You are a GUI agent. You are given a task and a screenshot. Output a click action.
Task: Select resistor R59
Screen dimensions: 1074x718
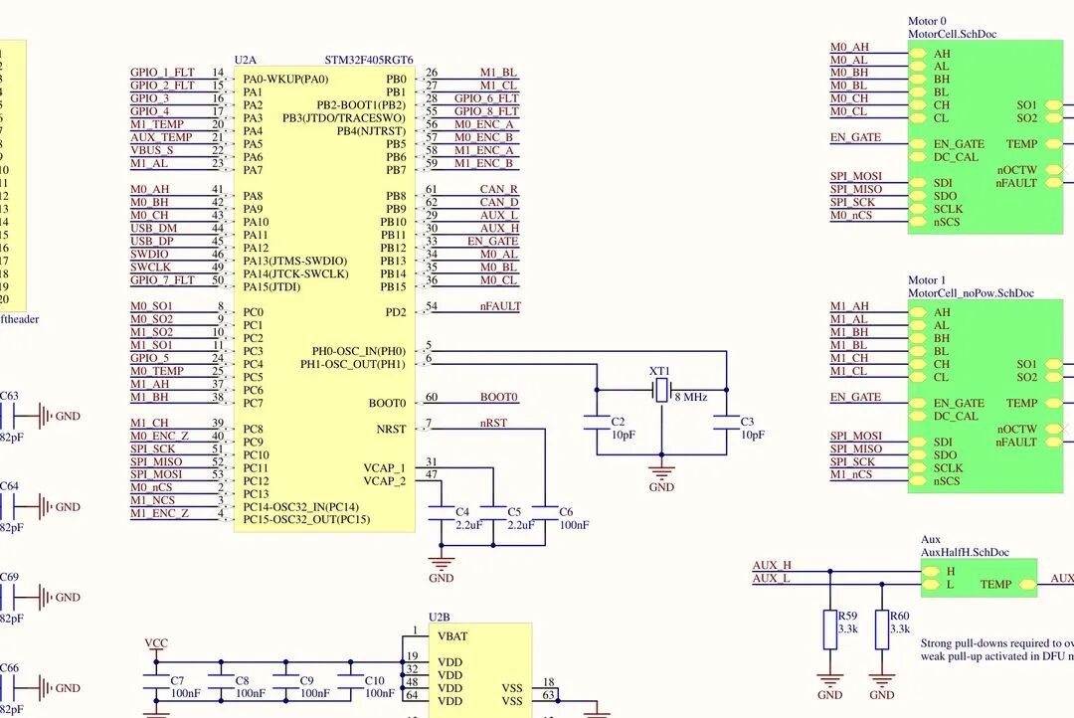pos(830,629)
